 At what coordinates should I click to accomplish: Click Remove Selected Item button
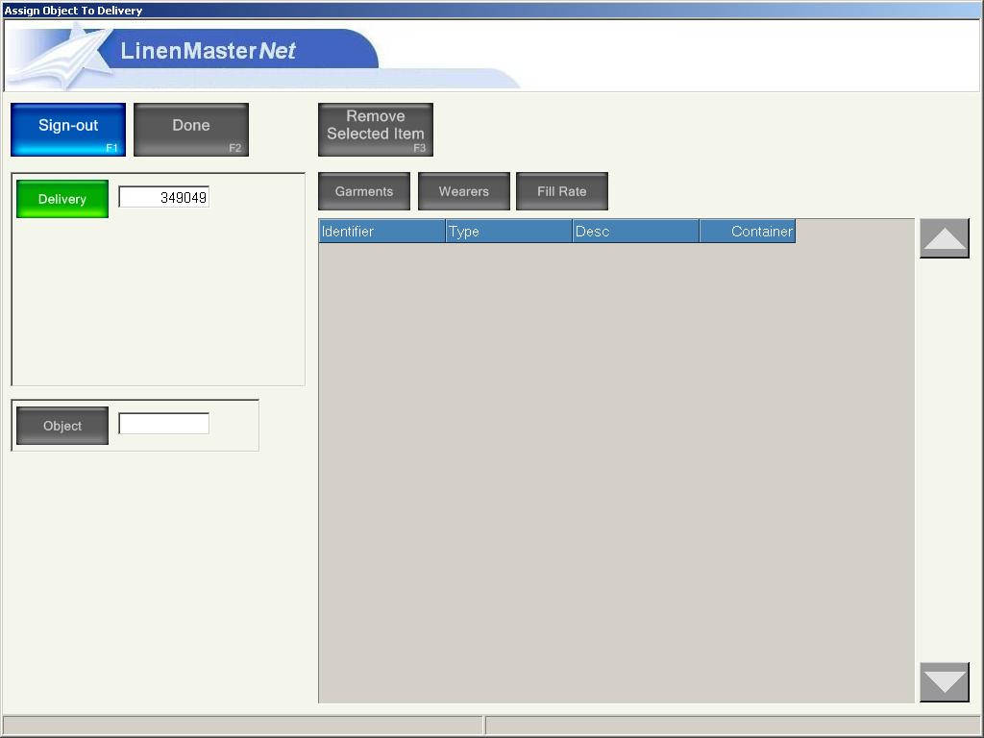tap(376, 129)
